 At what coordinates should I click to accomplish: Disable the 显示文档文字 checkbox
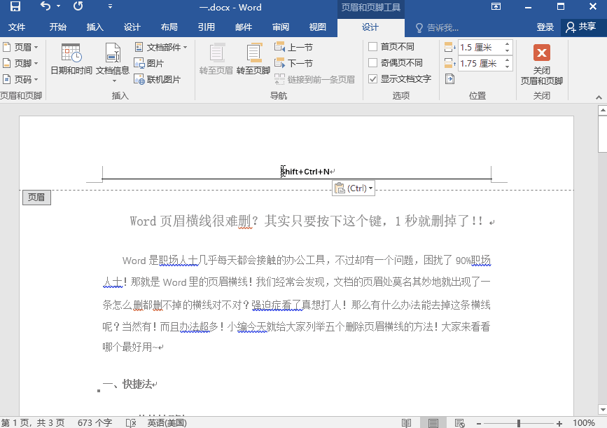pyautogui.click(x=373, y=78)
